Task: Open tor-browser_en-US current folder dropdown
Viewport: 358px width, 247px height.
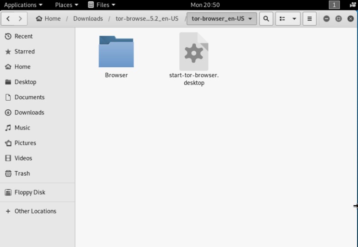Action: tap(222, 19)
